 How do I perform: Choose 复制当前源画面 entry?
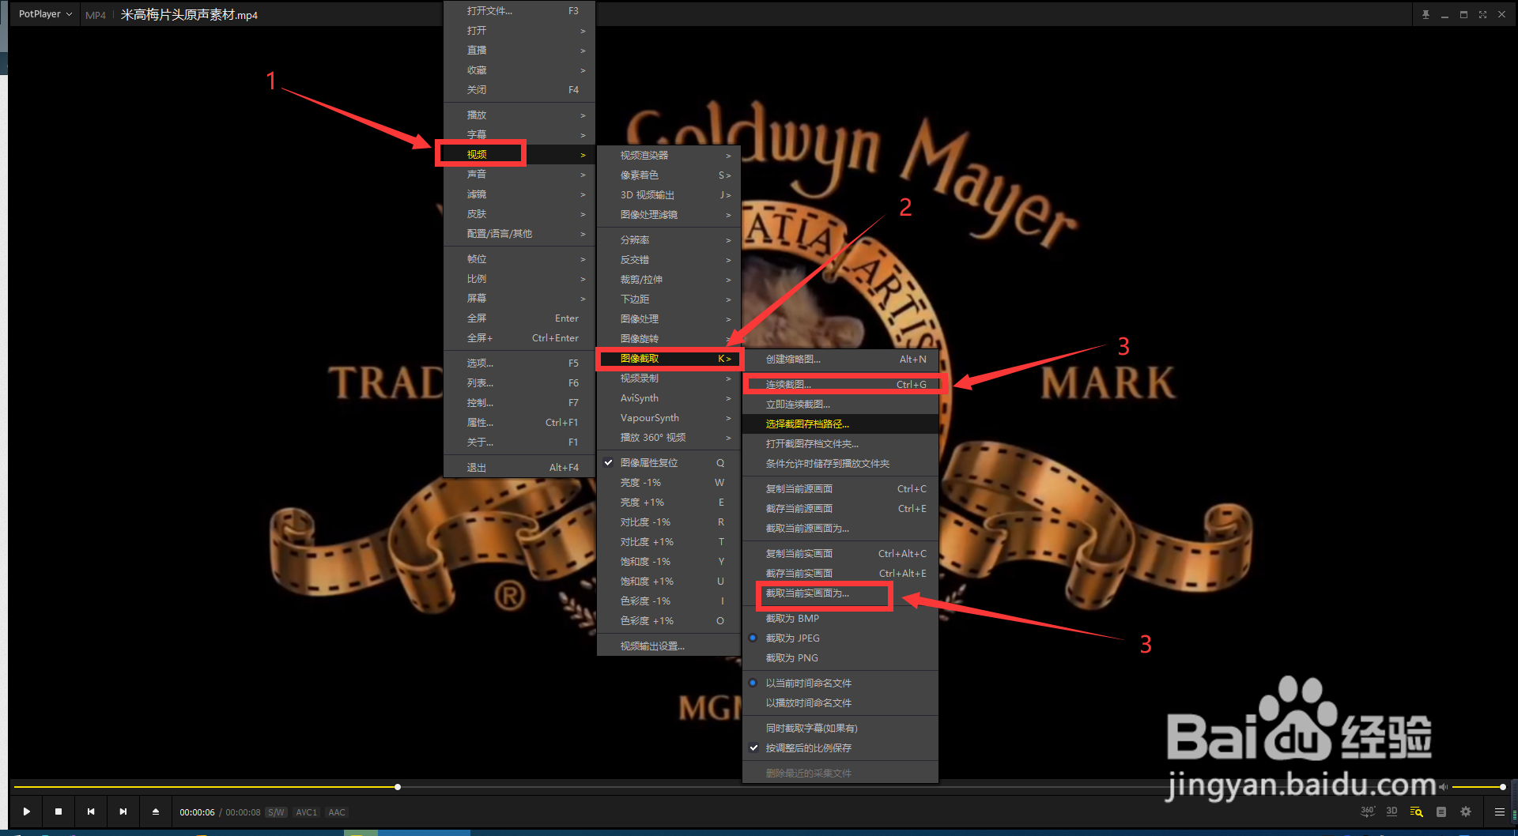[x=840, y=489]
